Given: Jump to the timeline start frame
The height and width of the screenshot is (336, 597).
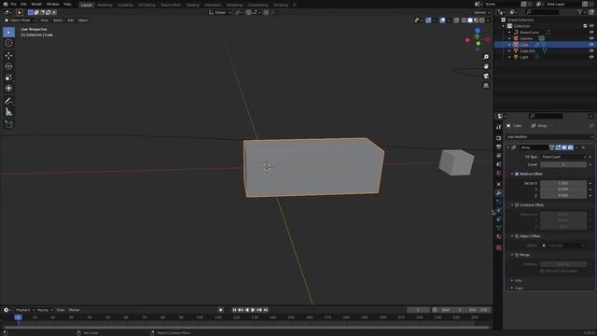Looking at the screenshot, I should [234, 310].
